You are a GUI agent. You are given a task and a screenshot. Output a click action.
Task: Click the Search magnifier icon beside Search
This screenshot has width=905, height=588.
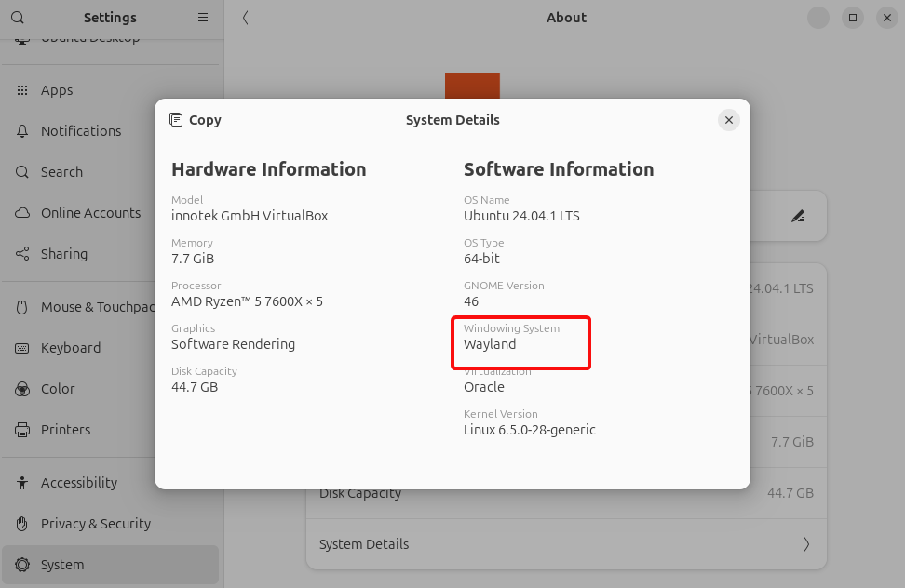point(22,172)
